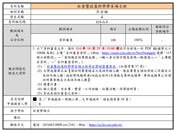Select the department code 624-A-0
Image resolution: width=174 pixels, height=131 pixels.
pos(102,22)
